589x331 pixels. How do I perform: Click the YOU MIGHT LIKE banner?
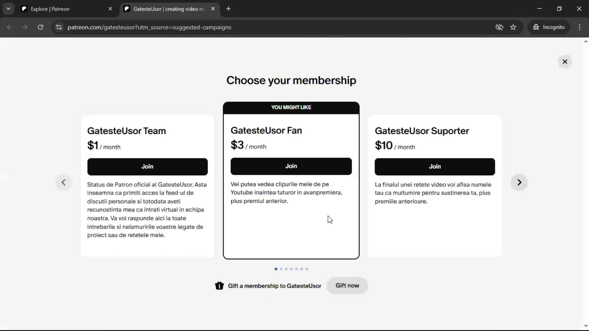(291, 108)
